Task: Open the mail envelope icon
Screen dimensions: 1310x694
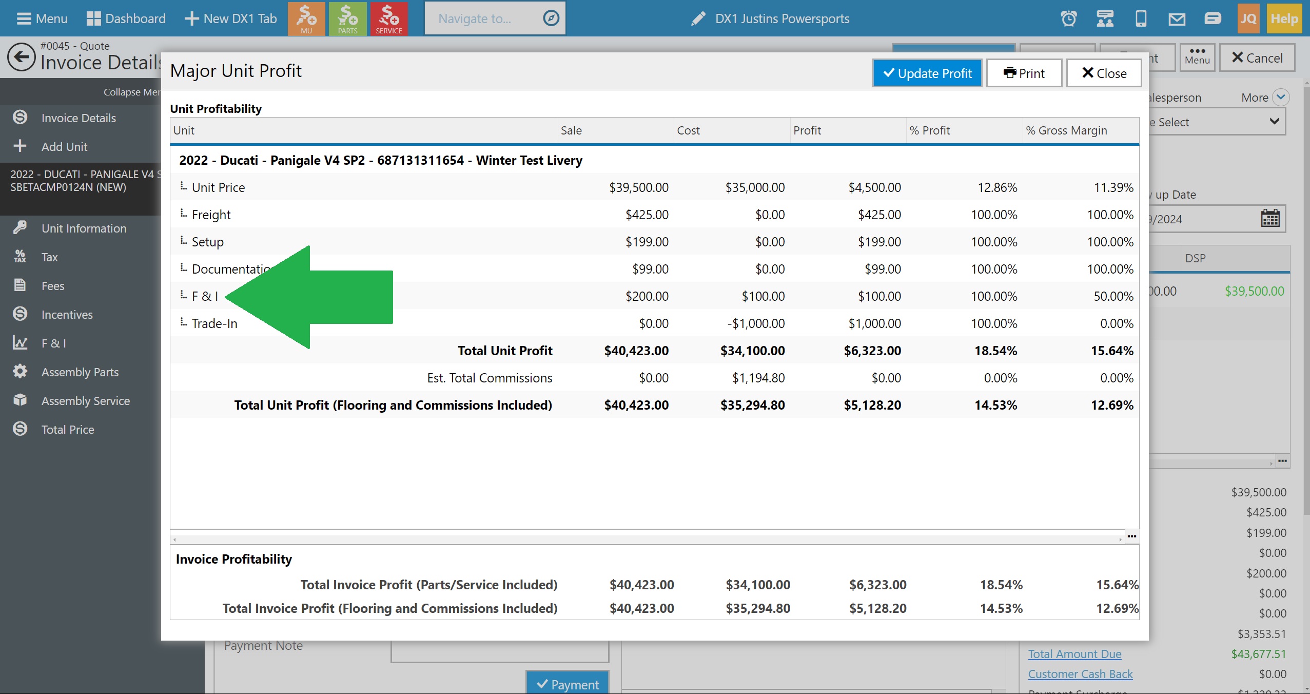Action: (1177, 19)
